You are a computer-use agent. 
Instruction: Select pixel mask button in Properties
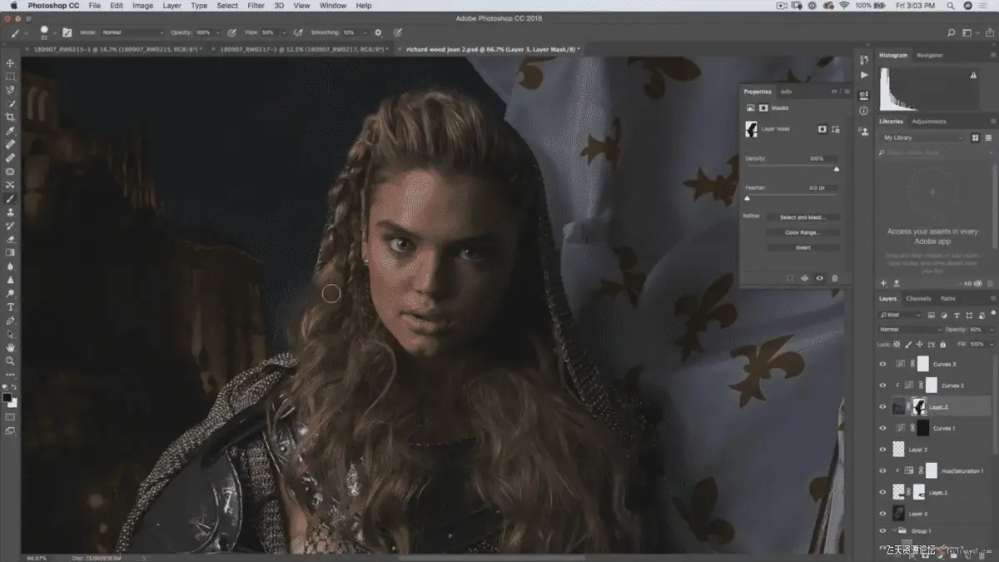pyautogui.click(x=822, y=129)
